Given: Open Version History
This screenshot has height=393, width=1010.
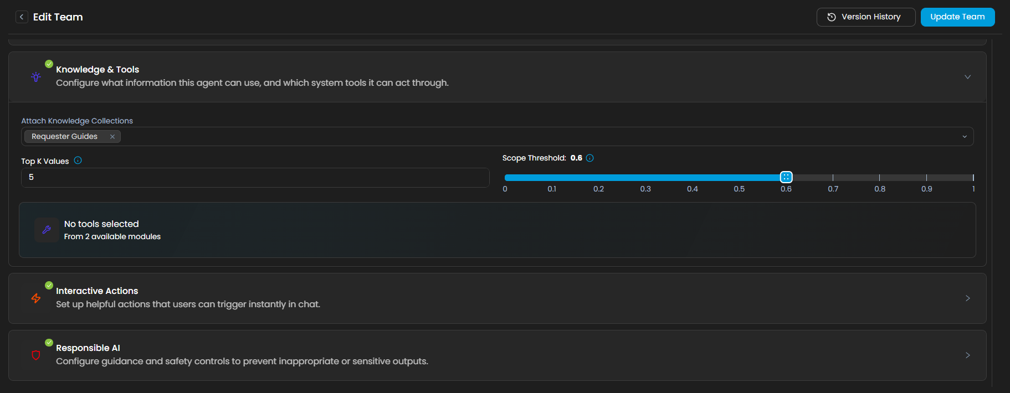Looking at the screenshot, I should [865, 17].
